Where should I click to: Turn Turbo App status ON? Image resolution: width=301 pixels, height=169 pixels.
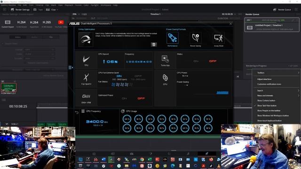(x=196, y=61)
